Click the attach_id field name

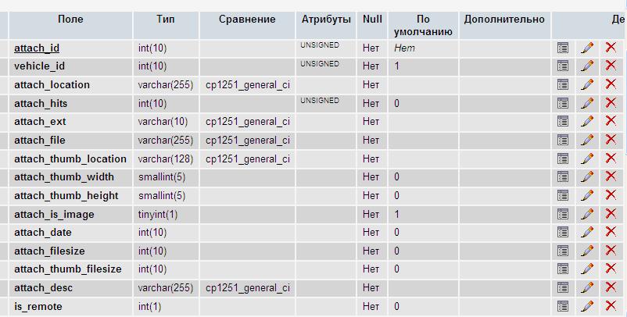click(37, 48)
